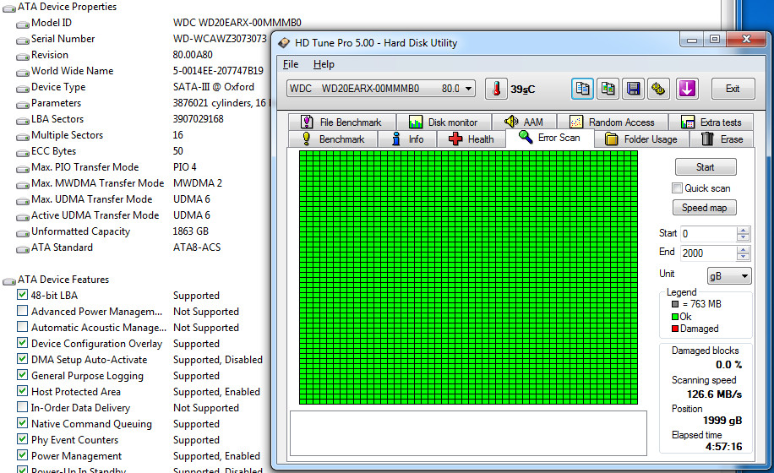Image resolution: width=774 pixels, height=473 pixels.
Task: Open the File Benchmark tab
Action: pos(341,122)
